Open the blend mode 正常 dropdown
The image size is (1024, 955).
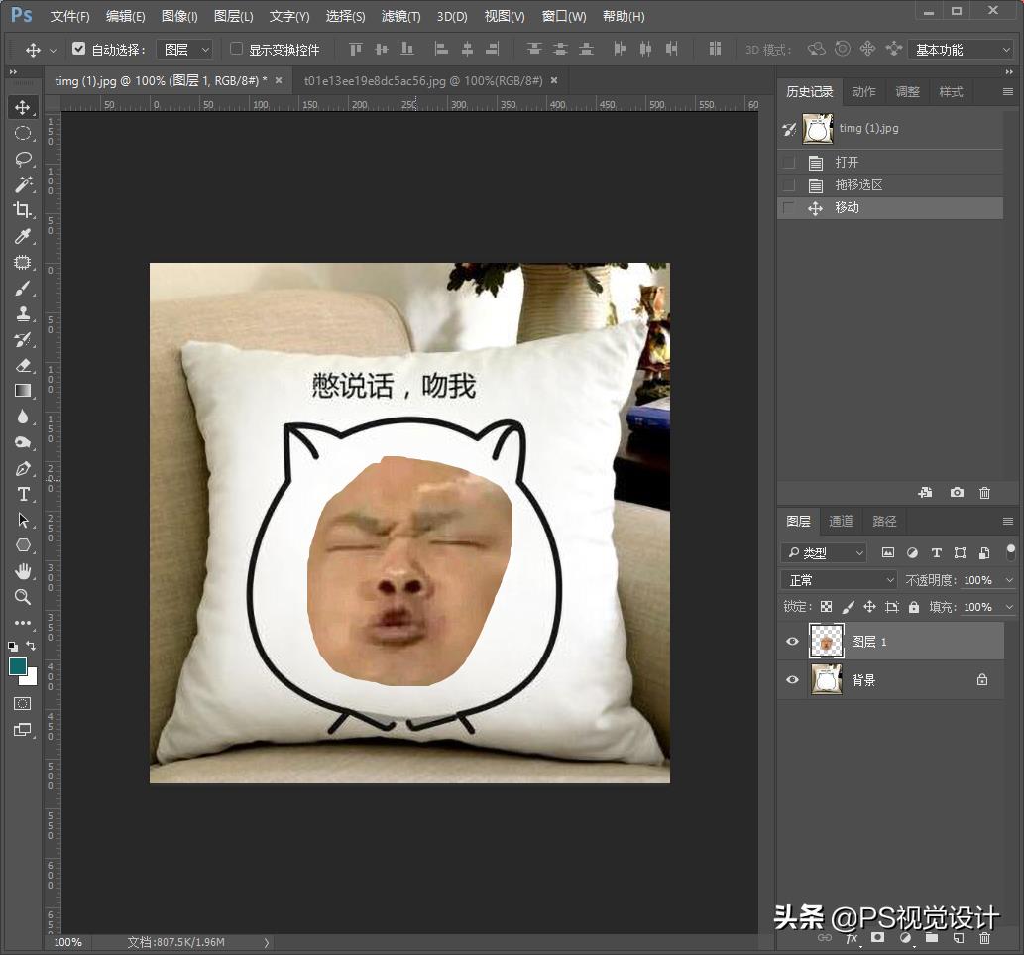click(839, 580)
